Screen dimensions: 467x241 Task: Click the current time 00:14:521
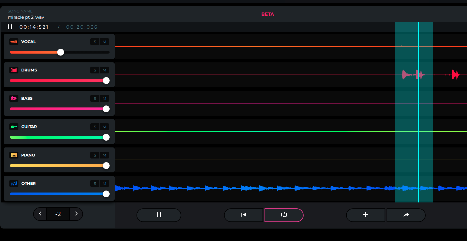34,27
